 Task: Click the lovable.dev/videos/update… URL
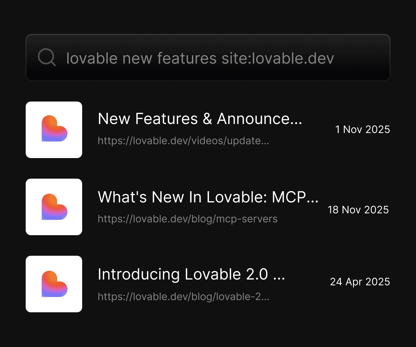pyautogui.click(x=183, y=141)
